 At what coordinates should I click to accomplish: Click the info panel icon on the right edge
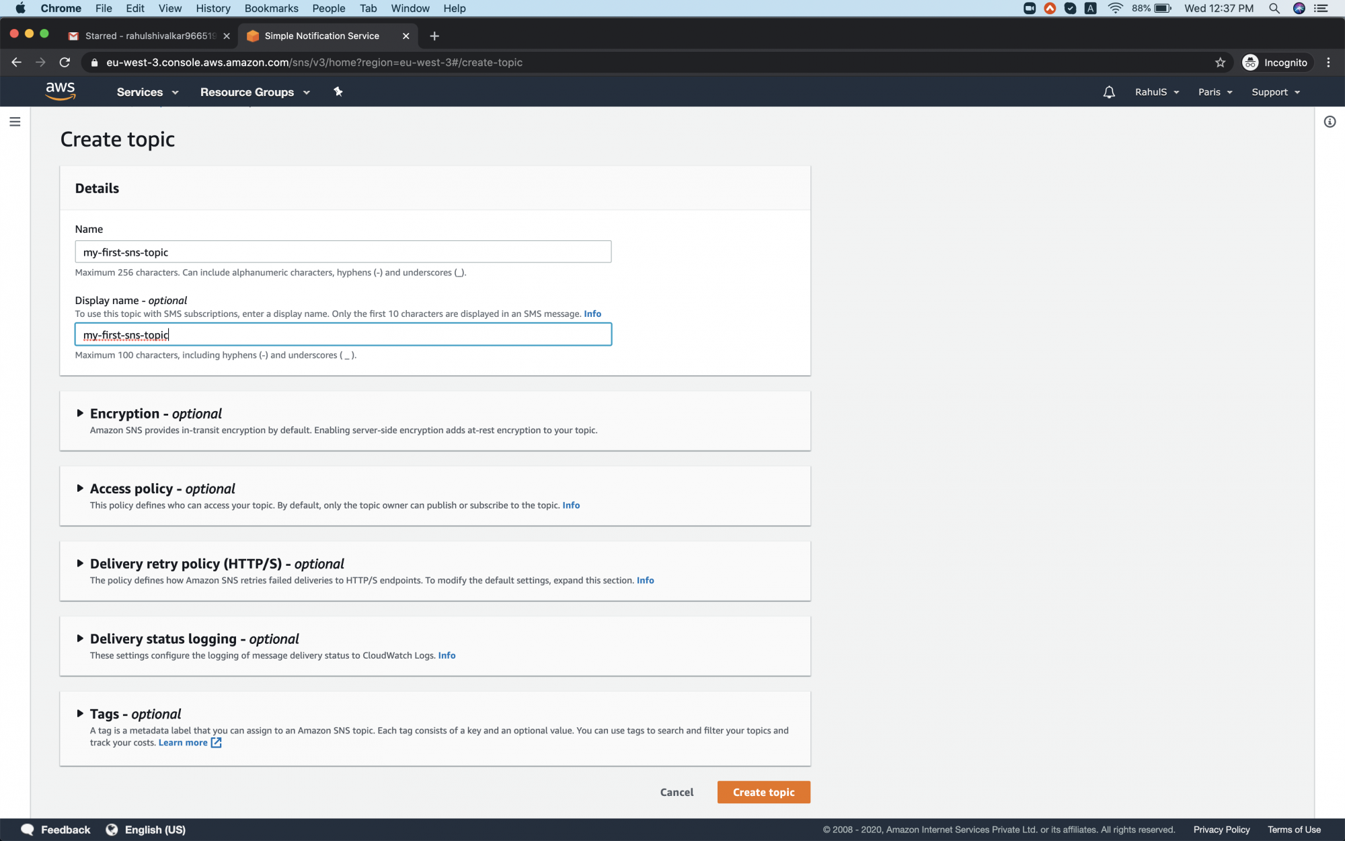[1330, 121]
